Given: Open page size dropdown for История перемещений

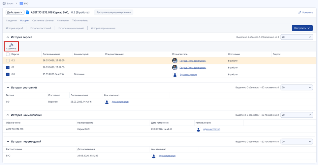Looking at the screenshot, I should 297,142.
